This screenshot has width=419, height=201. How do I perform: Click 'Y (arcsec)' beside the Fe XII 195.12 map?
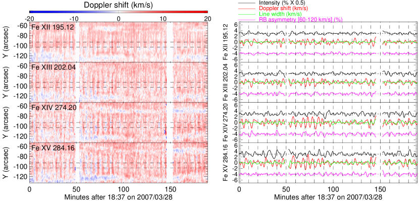(x=6, y=42)
